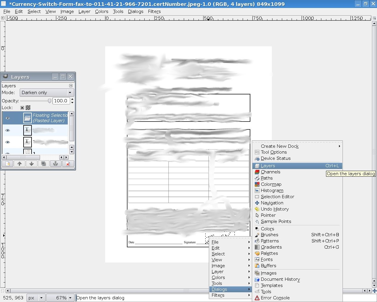Enable the alpha lock checkbox in the Layers panel
The height and width of the screenshot is (302, 377).
click(28, 107)
